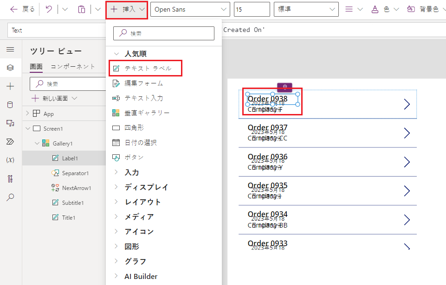The image size is (446, 285).
Task: Open the paste options dropdown arrow
Action: click(98, 9)
